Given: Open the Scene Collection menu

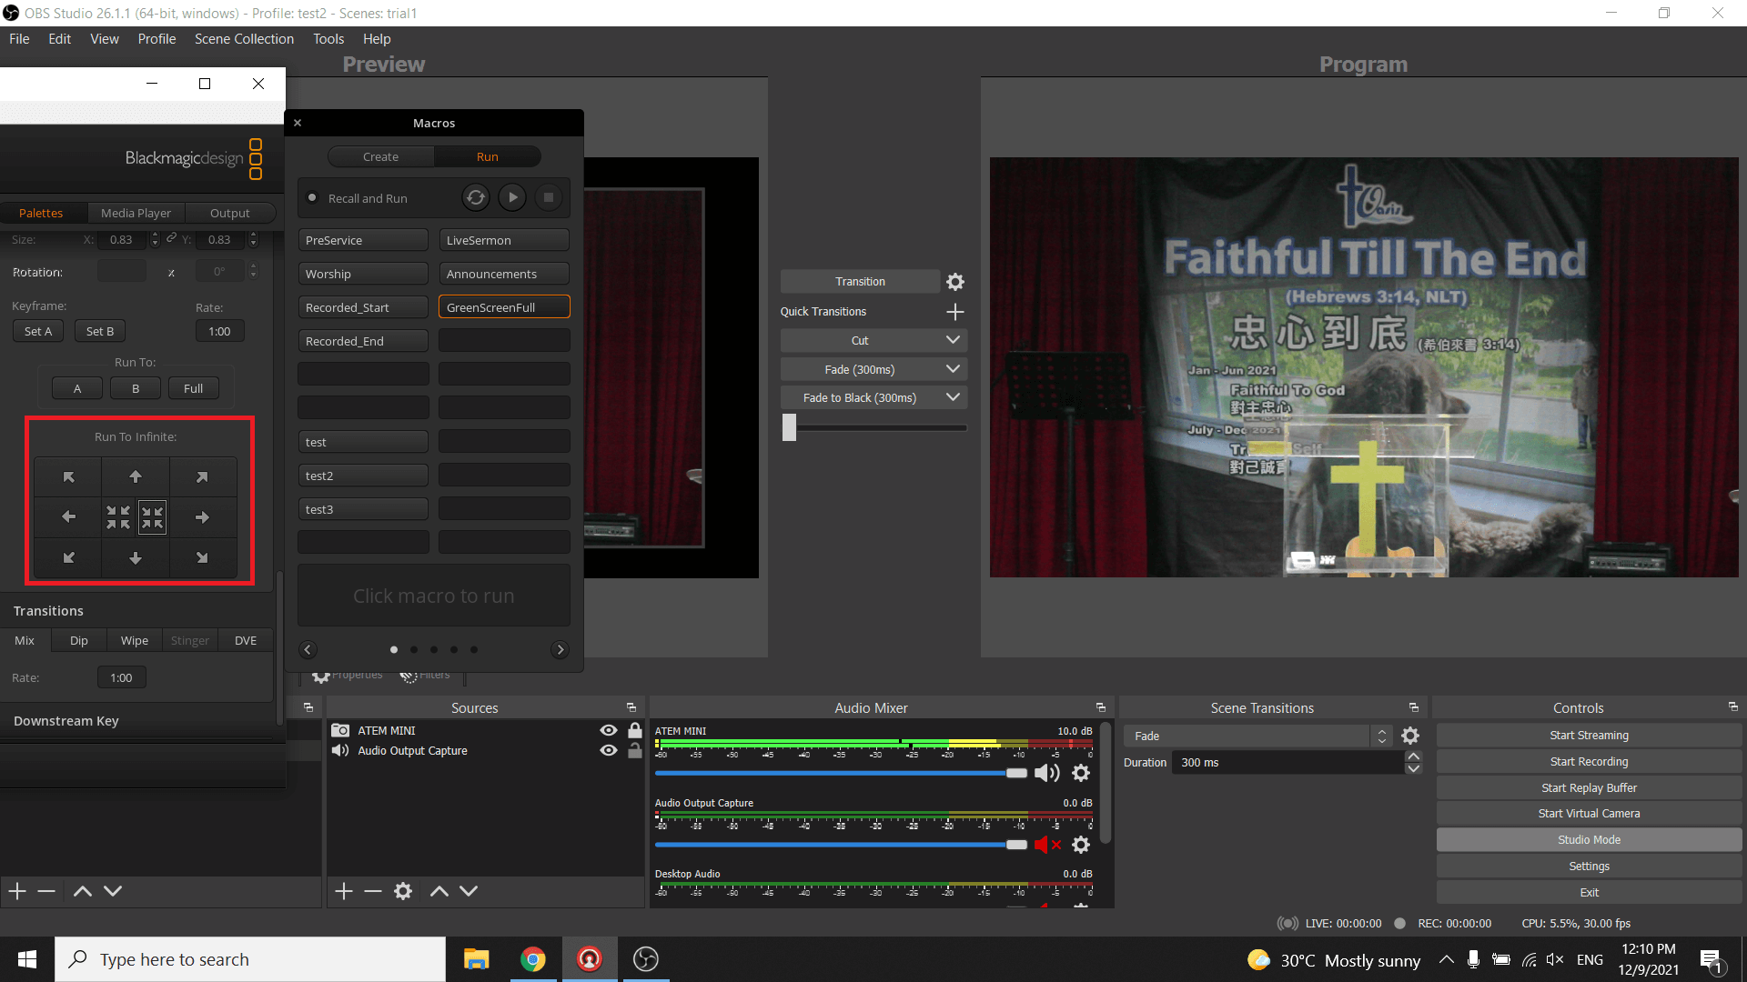Looking at the screenshot, I should tap(244, 39).
